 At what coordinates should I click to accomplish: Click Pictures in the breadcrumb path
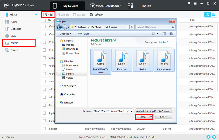[82, 27]
